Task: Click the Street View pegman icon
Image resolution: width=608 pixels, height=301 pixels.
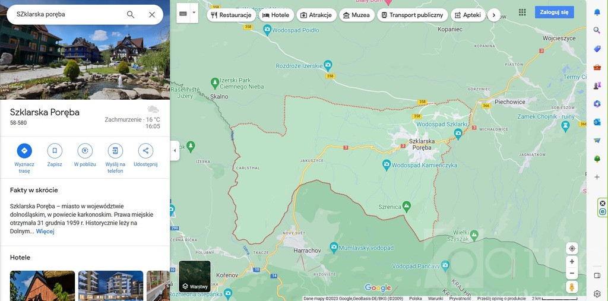Action: [x=572, y=287]
